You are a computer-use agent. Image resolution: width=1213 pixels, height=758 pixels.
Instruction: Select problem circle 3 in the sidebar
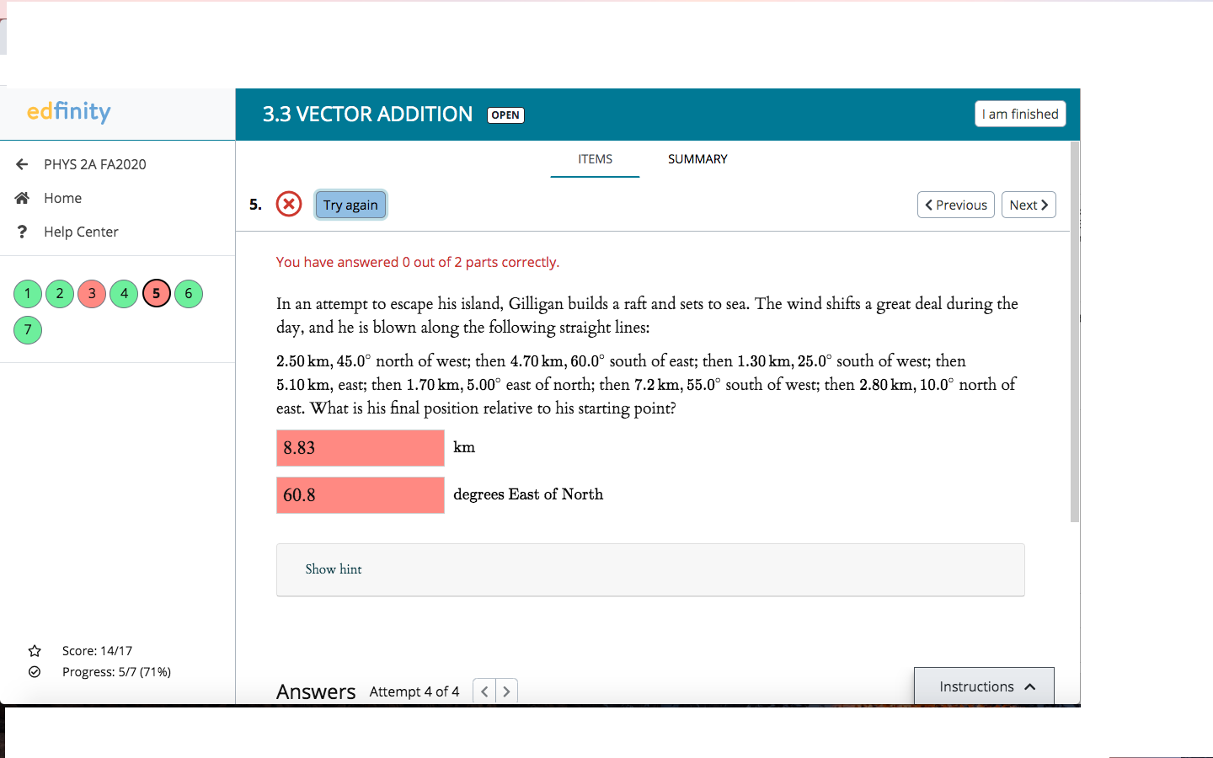pyautogui.click(x=91, y=293)
